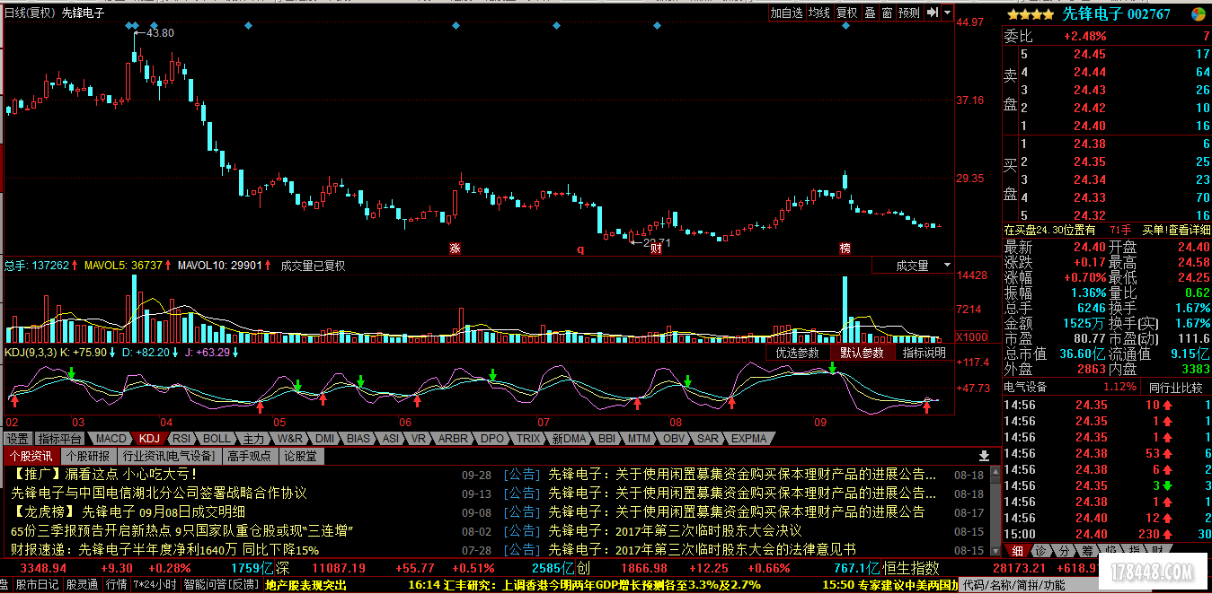This screenshot has height=594, width=1212.
Task: Switch to BOLL indicator tab
Action: click(217, 439)
